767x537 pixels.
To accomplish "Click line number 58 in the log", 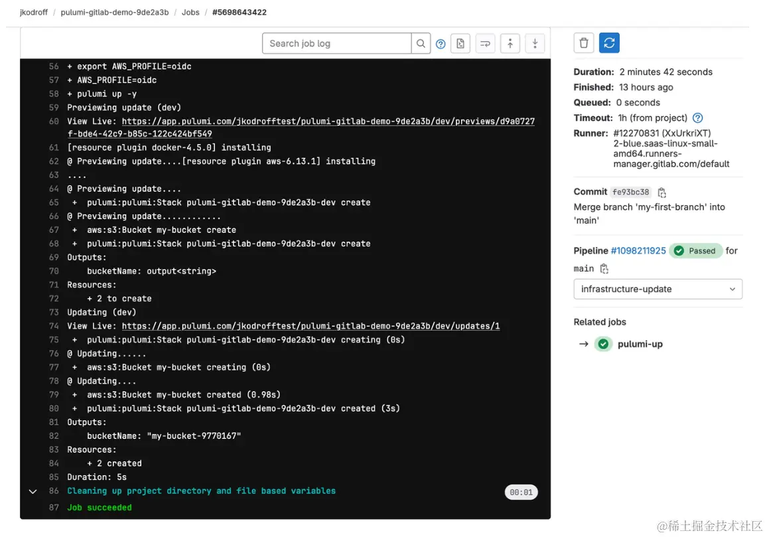I will coord(54,94).
